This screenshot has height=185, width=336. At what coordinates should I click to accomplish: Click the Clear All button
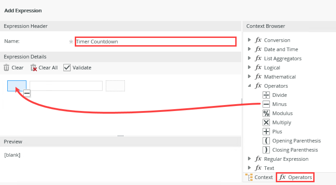[x=44, y=68]
